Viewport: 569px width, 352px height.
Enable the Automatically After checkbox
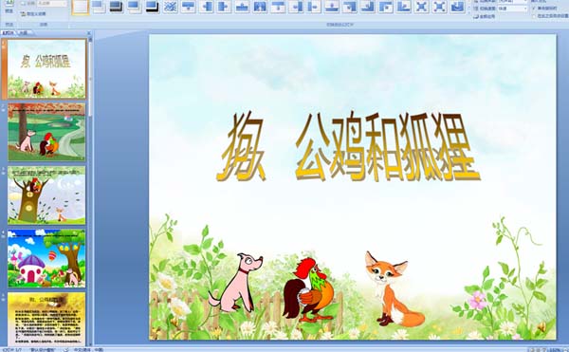(533, 16)
